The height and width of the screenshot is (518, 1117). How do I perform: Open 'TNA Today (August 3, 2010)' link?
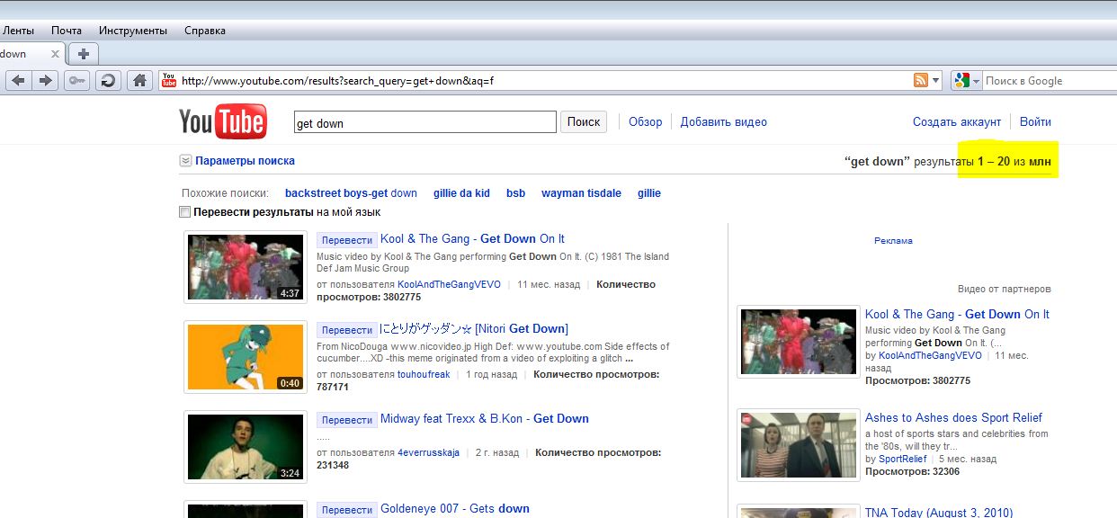click(939, 513)
